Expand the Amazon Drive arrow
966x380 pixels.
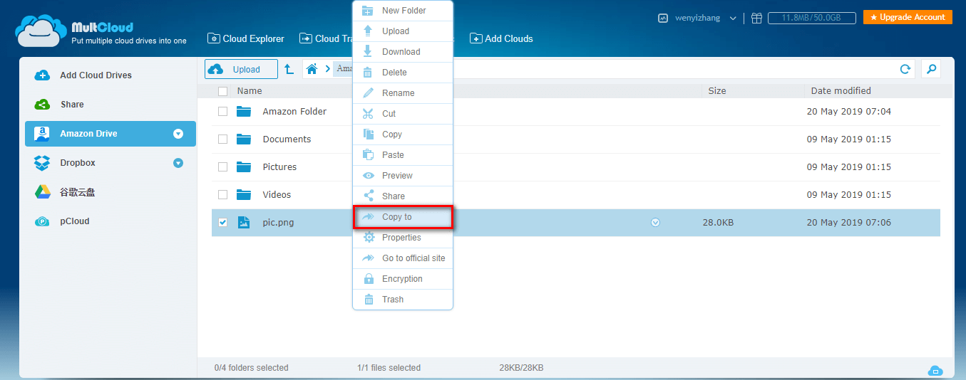[x=178, y=134]
